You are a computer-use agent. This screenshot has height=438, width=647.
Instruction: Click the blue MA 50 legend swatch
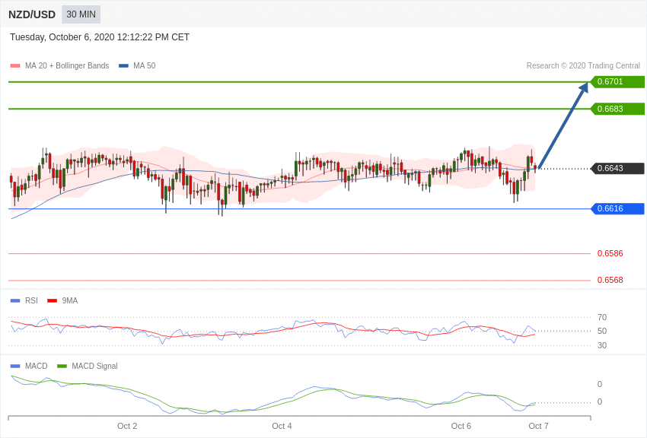tap(123, 65)
